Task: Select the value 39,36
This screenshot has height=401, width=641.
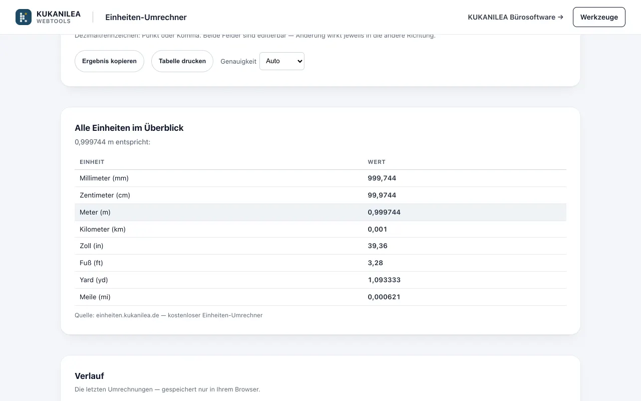Action: pos(378,246)
